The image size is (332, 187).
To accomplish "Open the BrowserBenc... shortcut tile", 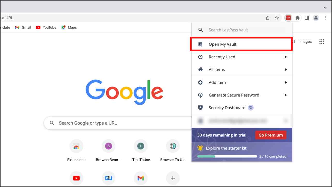I will [108, 151].
